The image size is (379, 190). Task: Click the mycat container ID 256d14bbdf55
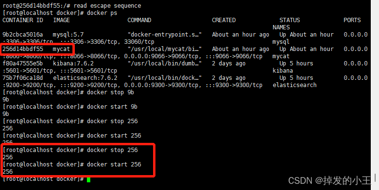point(23,49)
